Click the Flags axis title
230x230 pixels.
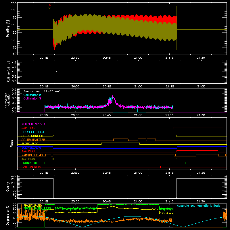pos(11,143)
